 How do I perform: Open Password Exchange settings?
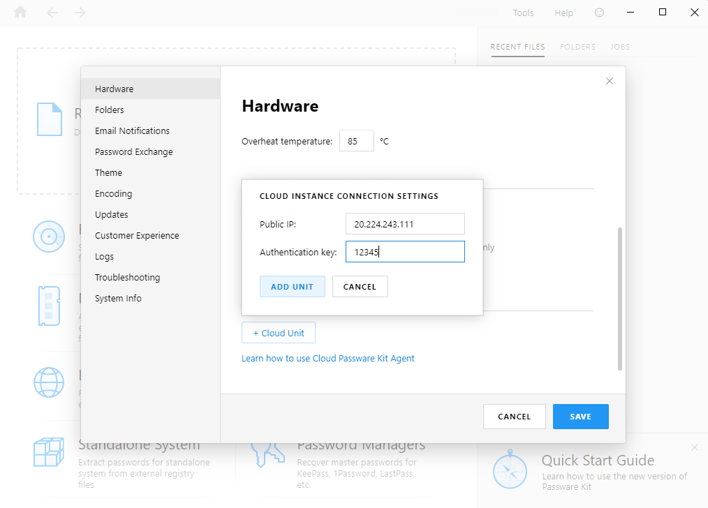click(x=150, y=151)
